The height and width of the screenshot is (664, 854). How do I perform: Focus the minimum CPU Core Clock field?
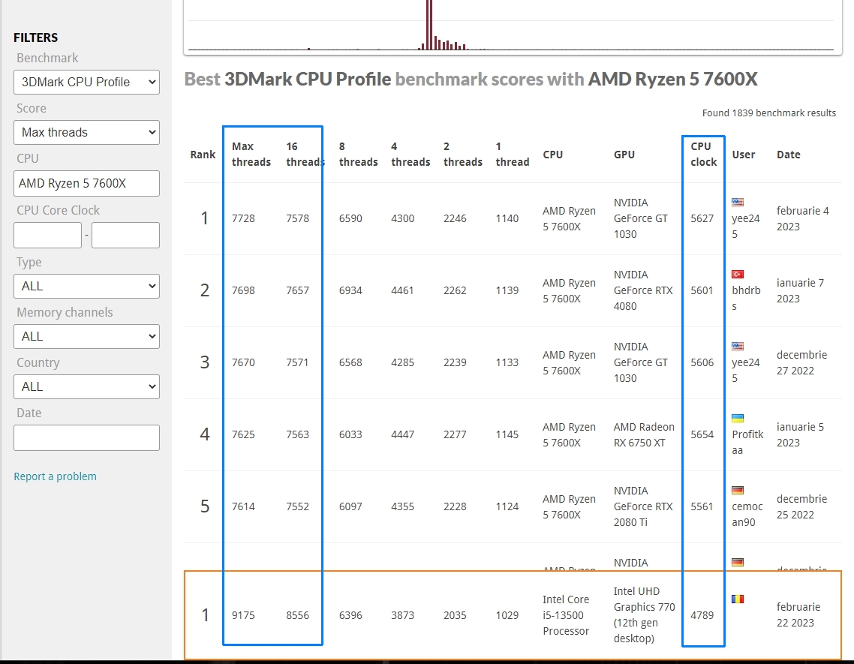tap(47, 235)
